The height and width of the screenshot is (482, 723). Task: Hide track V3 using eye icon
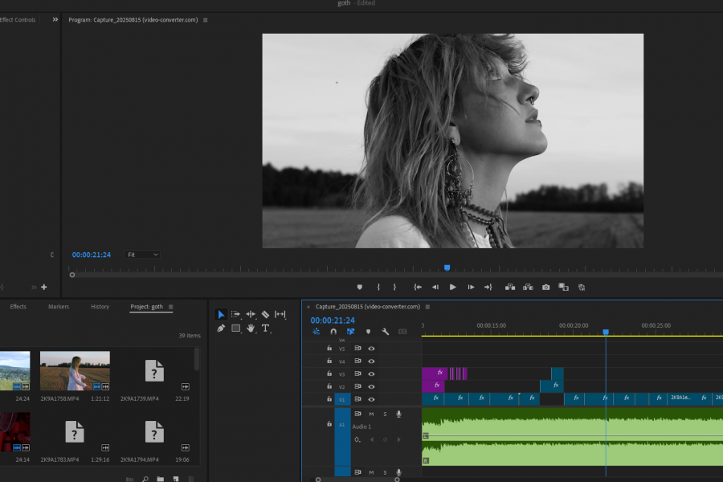pyautogui.click(x=371, y=374)
